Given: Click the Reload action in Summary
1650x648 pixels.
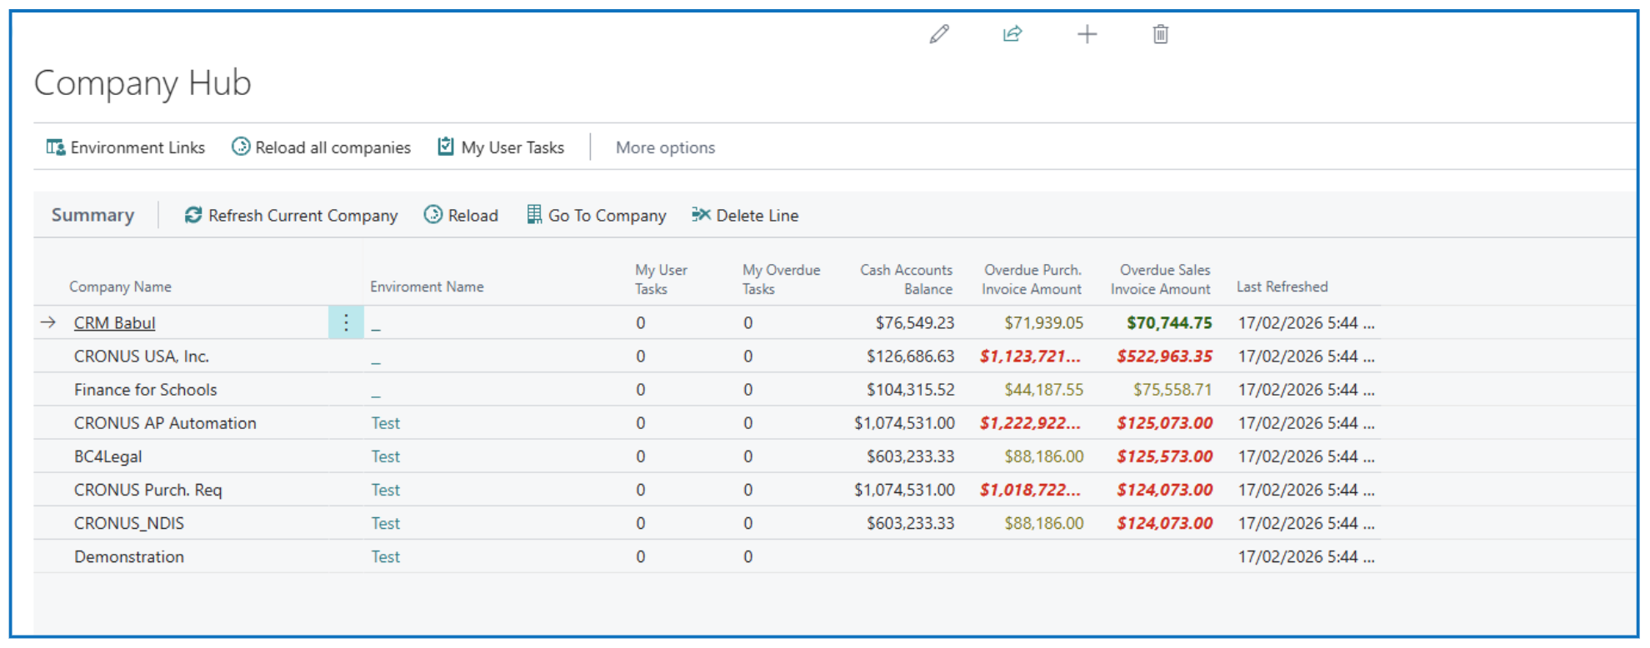Looking at the screenshot, I should point(461,216).
